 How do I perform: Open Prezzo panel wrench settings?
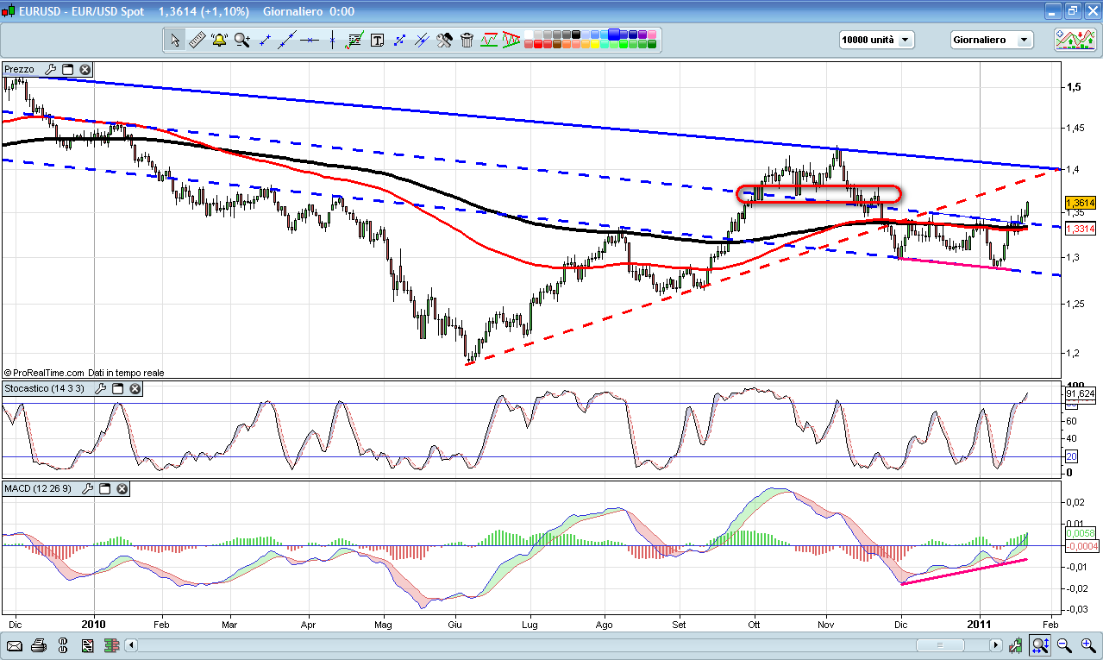point(50,69)
